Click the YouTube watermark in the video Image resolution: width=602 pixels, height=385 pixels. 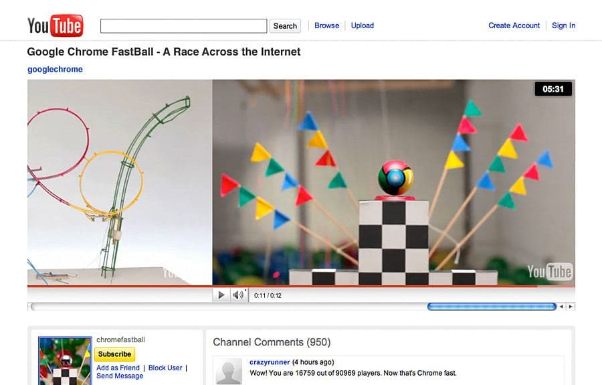[x=550, y=271]
